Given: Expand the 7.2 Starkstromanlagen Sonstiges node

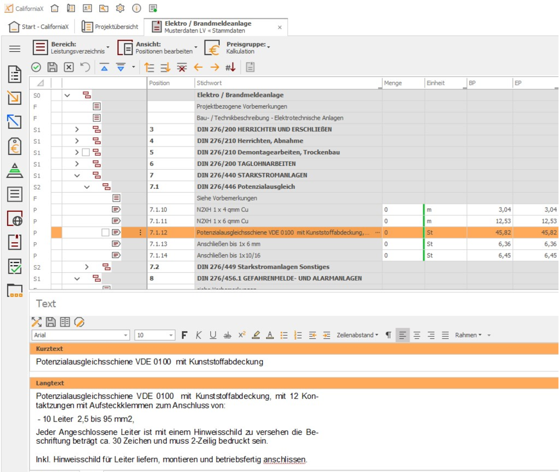Looking at the screenshot, I should 87,266.
